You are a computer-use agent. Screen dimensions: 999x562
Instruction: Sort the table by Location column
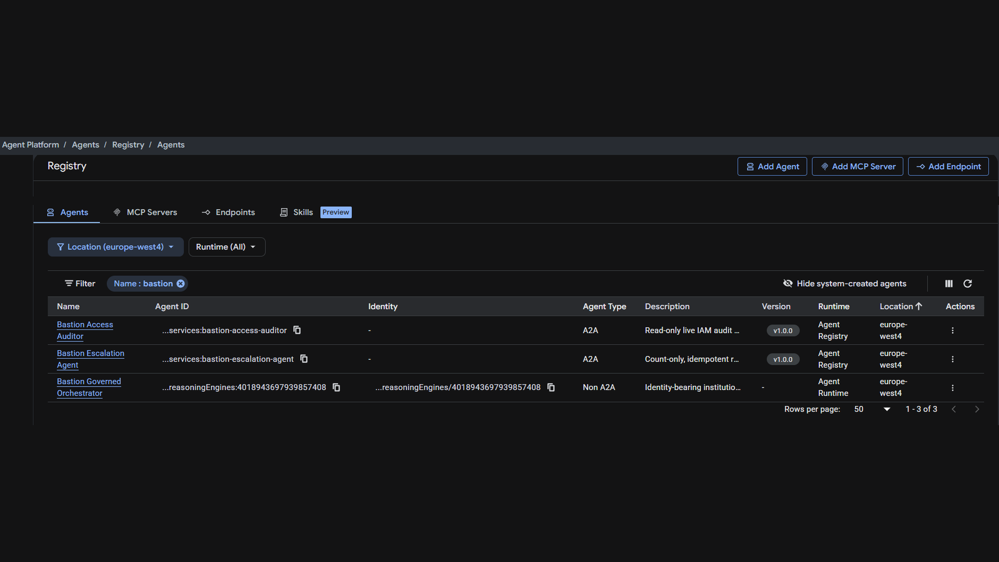coord(901,306)
